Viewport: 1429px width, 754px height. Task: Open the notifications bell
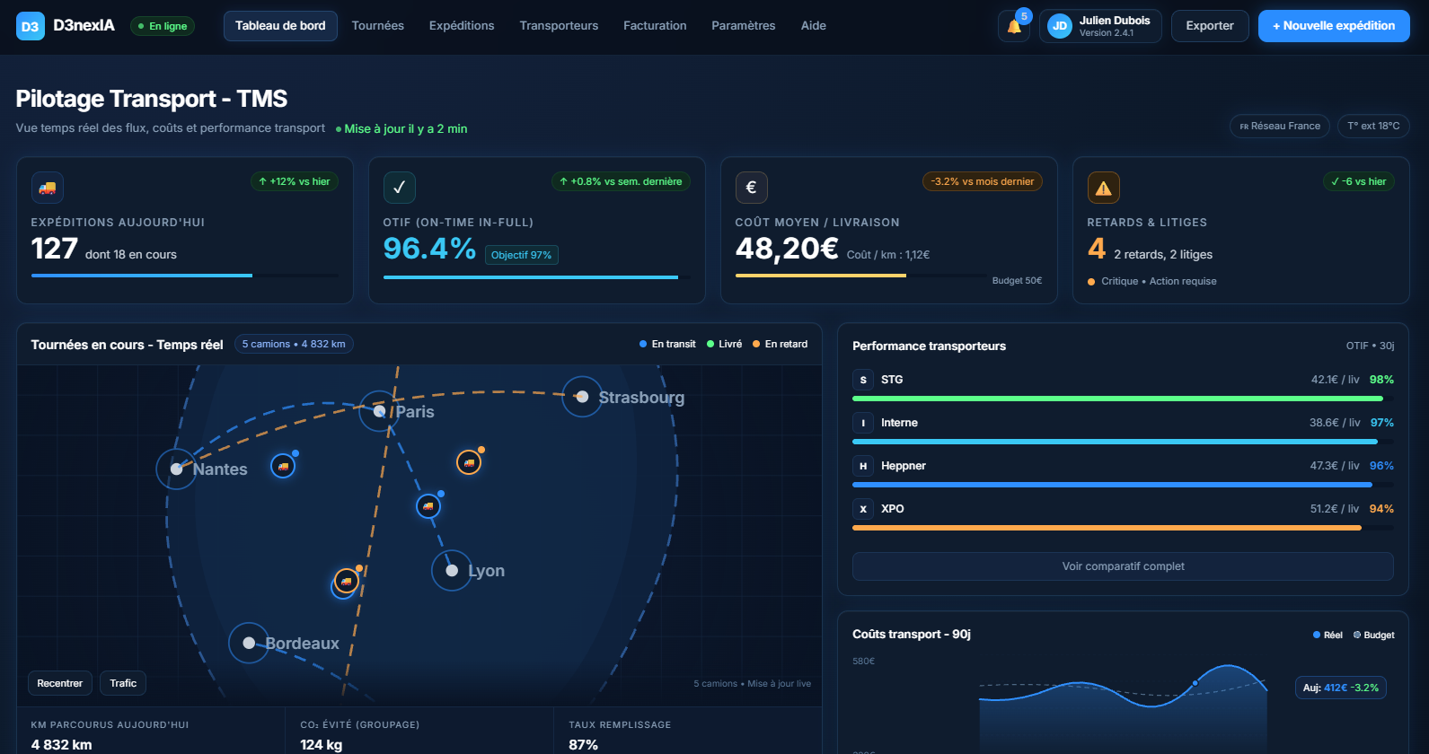click(1014, 26)
